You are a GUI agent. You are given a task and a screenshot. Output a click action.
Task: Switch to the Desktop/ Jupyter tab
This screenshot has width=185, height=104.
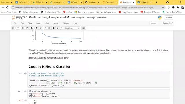pyautogui.click(x=109, y=2)
